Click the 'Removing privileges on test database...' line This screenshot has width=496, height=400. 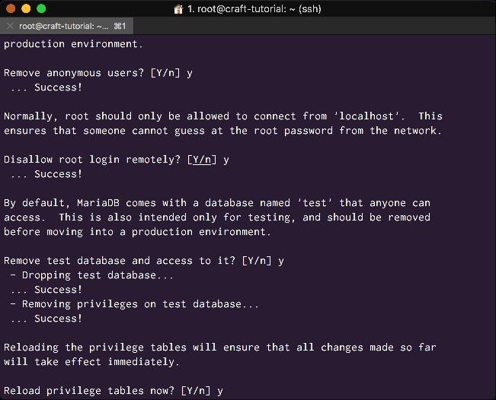(x=134, y=304)
